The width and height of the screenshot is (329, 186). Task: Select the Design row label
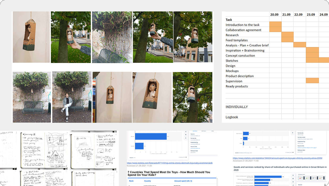230,66
